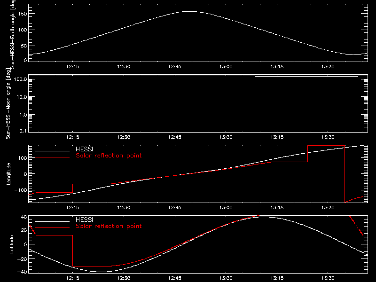
Task: Click the -100 tick on Longitude axis
Action: 21,190
